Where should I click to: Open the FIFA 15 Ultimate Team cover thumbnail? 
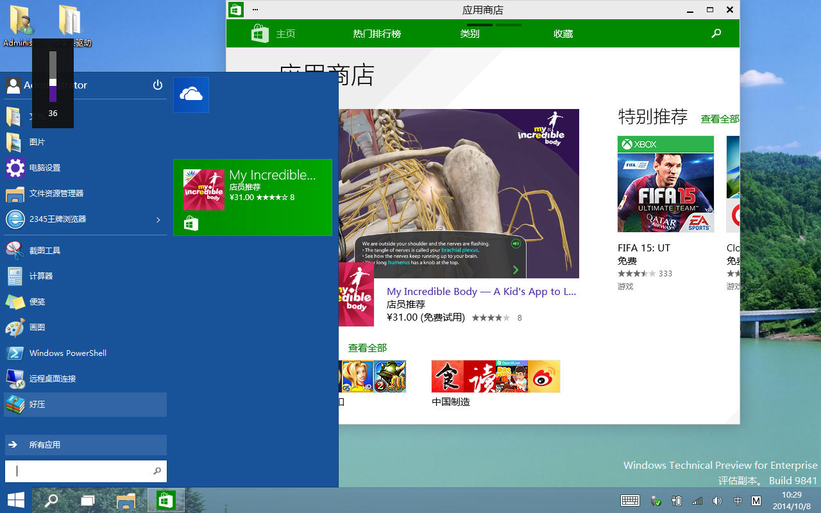(666, 184)
